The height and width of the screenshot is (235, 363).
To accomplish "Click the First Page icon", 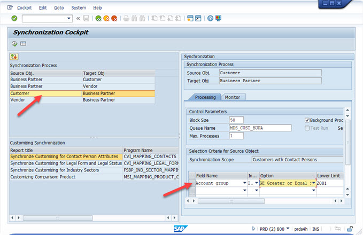I will pyautogui.click(x=154, y=18).
